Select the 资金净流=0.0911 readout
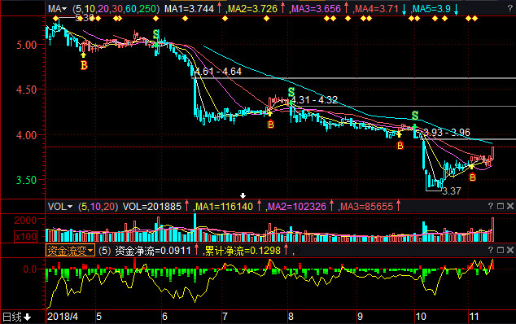The height and width of the screenshot is (324, 516). coord(153,251)
